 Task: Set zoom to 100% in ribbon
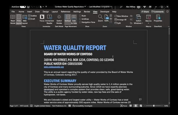coord(107,19)
